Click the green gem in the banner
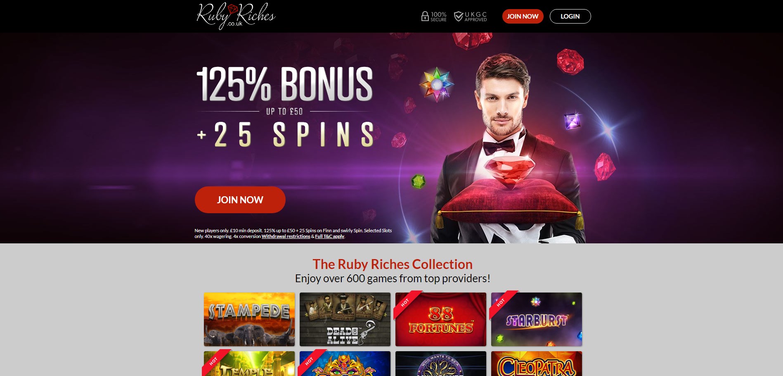Viewport: 783px width, 376px height. (x=418, y=181)
